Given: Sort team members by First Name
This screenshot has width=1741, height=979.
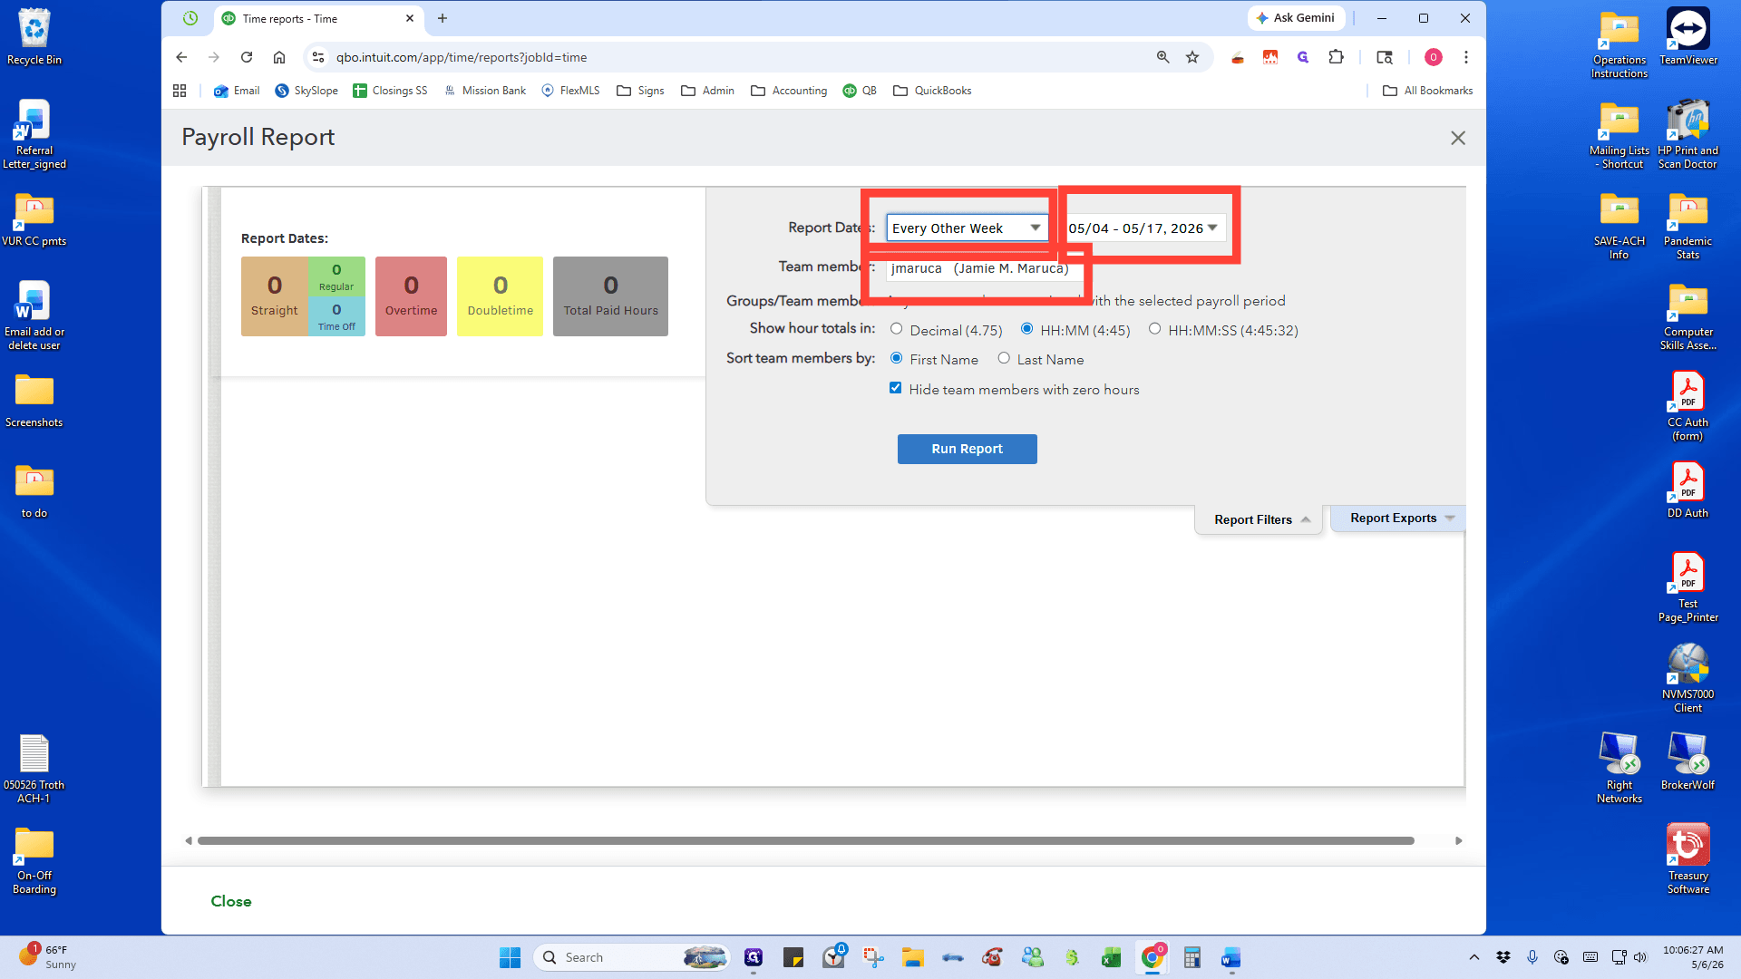Looking at the screenshot, I should tap(896, 358).
